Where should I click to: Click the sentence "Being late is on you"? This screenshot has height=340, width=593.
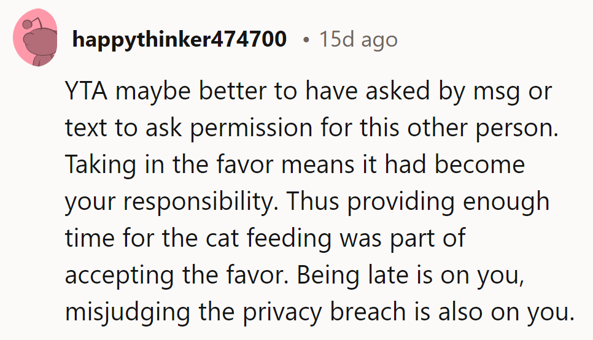(x=410, y=275)
